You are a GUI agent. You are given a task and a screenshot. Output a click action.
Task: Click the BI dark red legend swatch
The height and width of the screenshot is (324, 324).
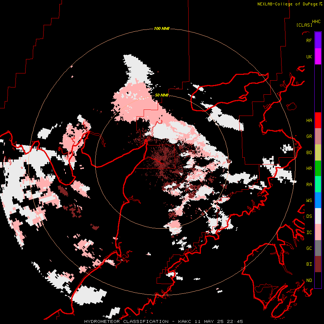tap(318, 264)
